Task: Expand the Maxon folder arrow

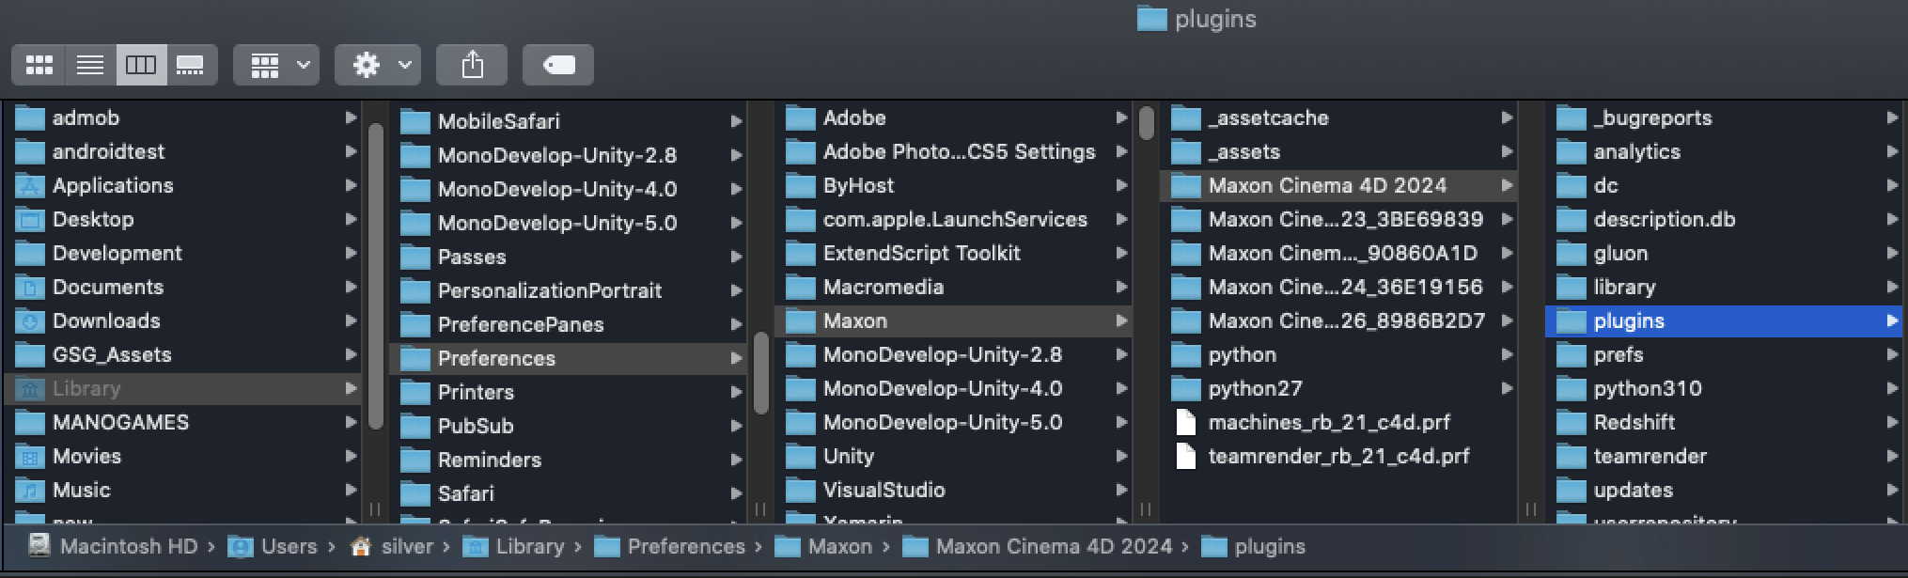Action: tap(1121, 320)
